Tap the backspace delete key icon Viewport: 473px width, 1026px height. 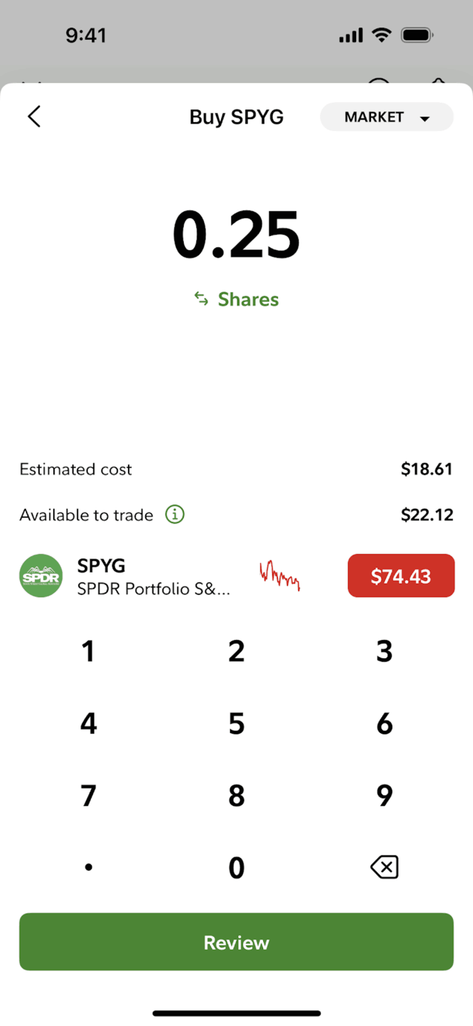click(384, 866)
